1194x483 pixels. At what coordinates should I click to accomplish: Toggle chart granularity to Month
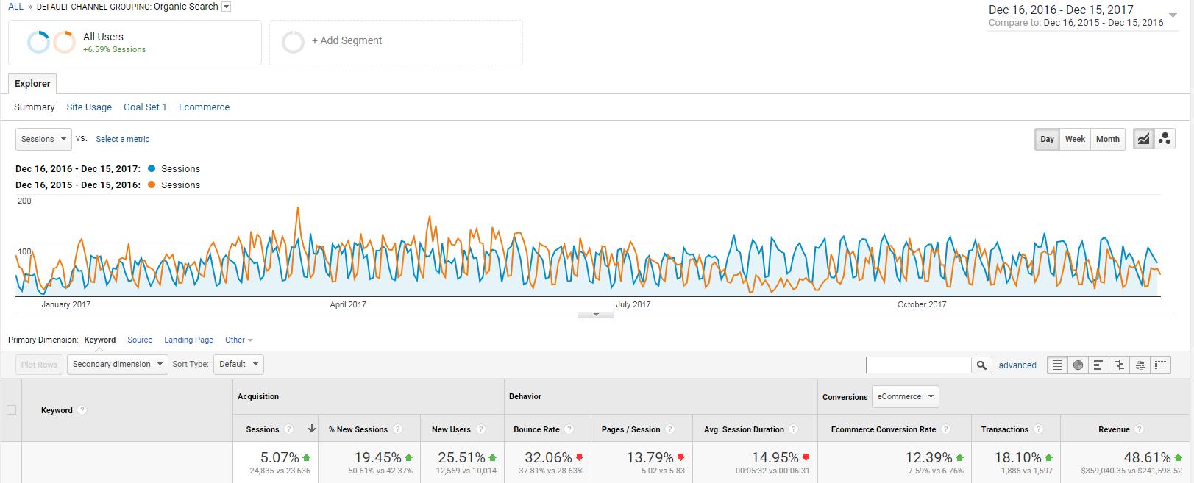1107,139
